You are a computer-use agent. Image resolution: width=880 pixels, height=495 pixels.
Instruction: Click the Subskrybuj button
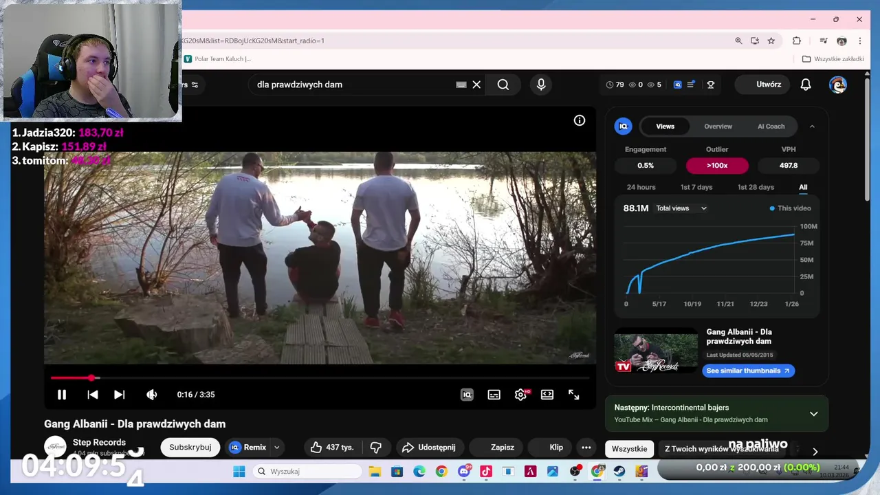pos(190,447)
